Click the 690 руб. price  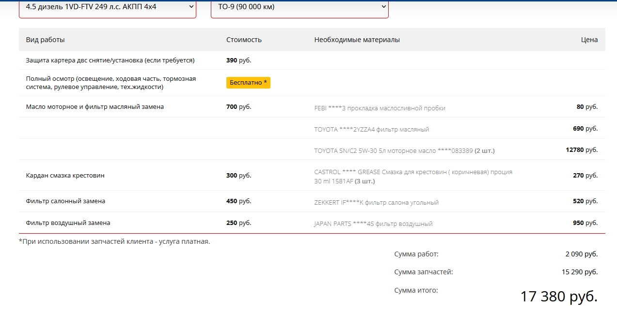coord(585,129)
